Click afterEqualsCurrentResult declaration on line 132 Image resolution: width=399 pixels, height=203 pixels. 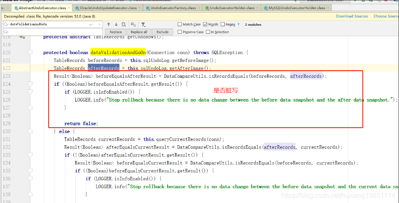coord(138,147)
